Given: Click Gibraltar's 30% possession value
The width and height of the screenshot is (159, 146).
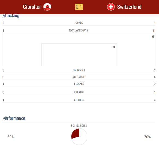Looking at the screenshot, I should point(11,137).
